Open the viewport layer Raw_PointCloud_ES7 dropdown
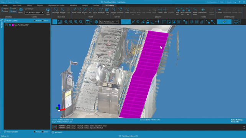Image resolution: width=246 pixels, height=138 pixels. click(x=109, y=22)
